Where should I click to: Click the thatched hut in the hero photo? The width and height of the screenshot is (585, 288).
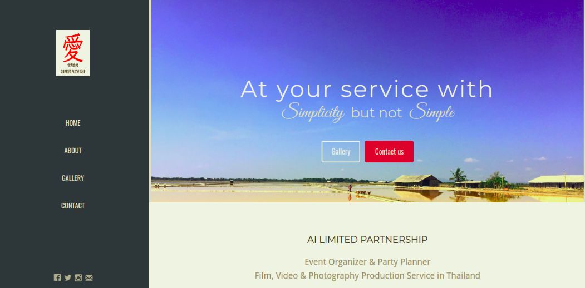tap(417, 180)
